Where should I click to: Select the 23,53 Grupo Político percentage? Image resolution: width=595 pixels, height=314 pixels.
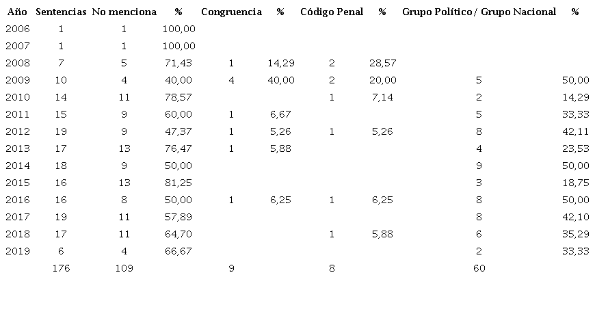click(x=575, y=148)
